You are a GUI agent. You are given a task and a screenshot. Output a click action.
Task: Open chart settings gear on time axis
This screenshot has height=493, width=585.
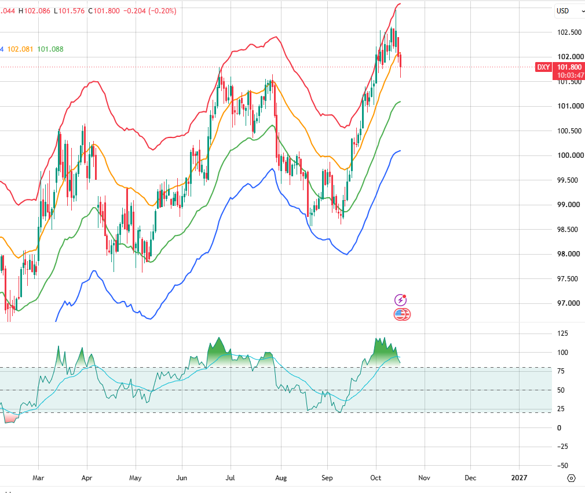pos(571,478)
